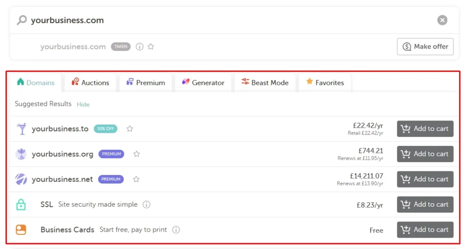
Task: Star yourbusiness.net as favorite
Action: tap(136, 179)
